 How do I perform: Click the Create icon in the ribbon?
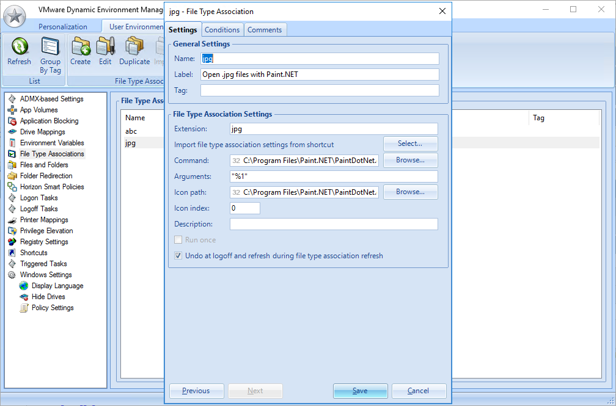pos(80,51)
